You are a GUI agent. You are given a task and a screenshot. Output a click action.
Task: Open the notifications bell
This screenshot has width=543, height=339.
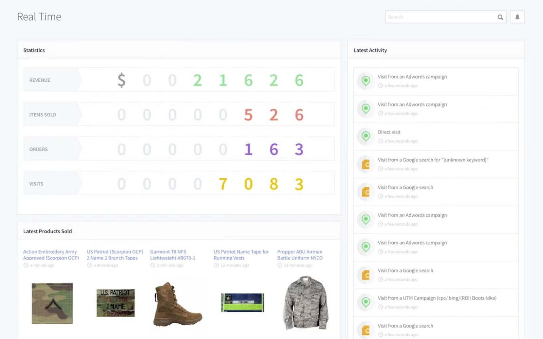click(517, 17)
